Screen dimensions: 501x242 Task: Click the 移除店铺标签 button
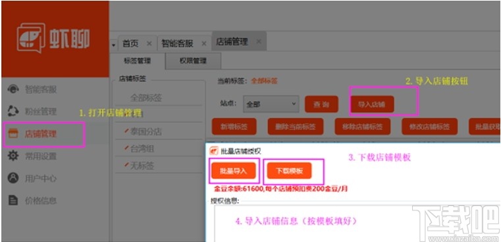point(363,126)
